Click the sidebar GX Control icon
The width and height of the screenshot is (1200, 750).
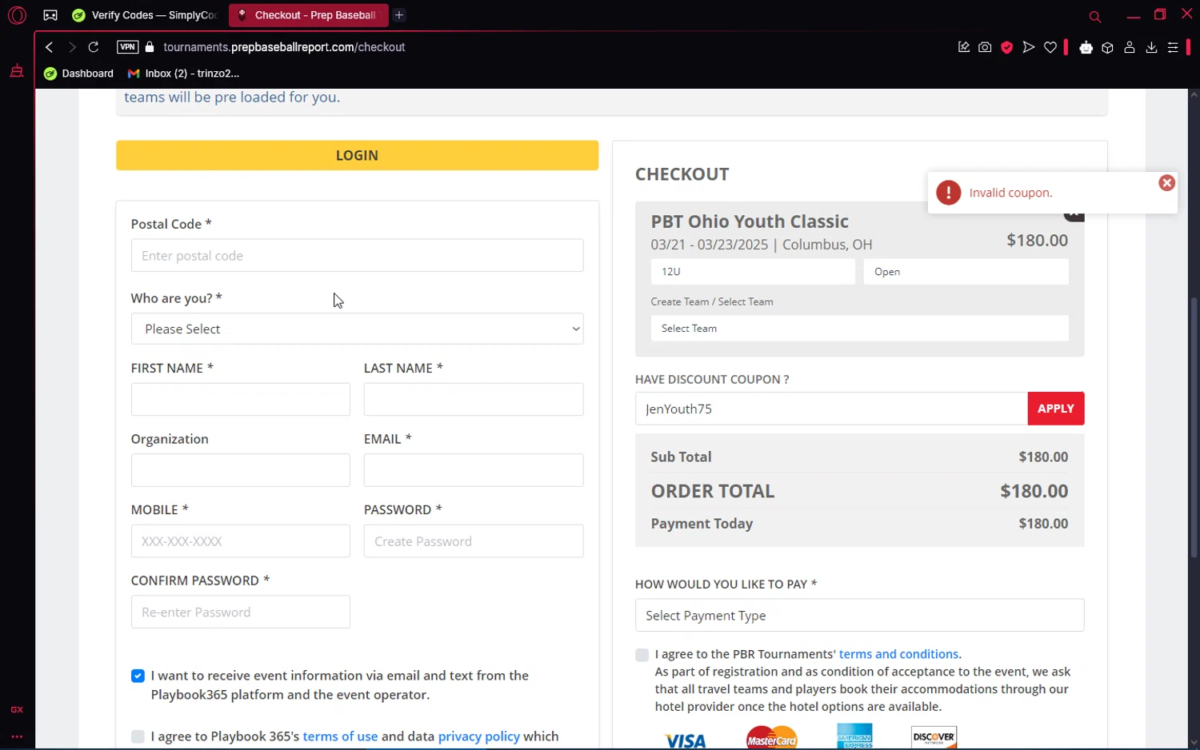[x=17, y=71]
